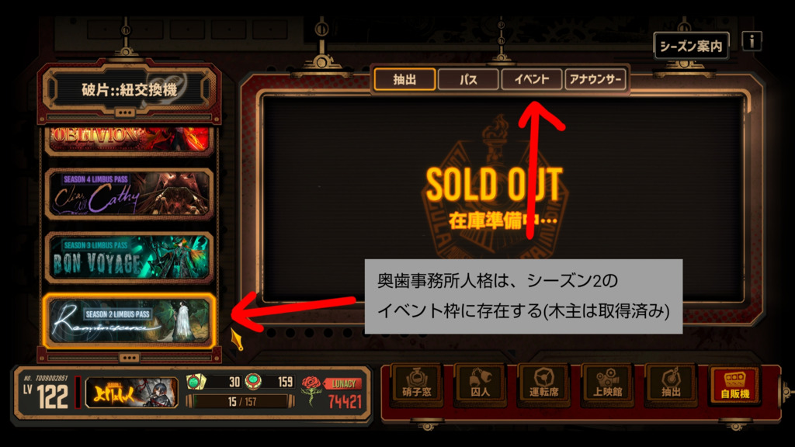Image resolution: width=795 pixels, height=447 pixels.
Task: Click the enkephalin 15/157 progress bar
Action: (241, 402)
